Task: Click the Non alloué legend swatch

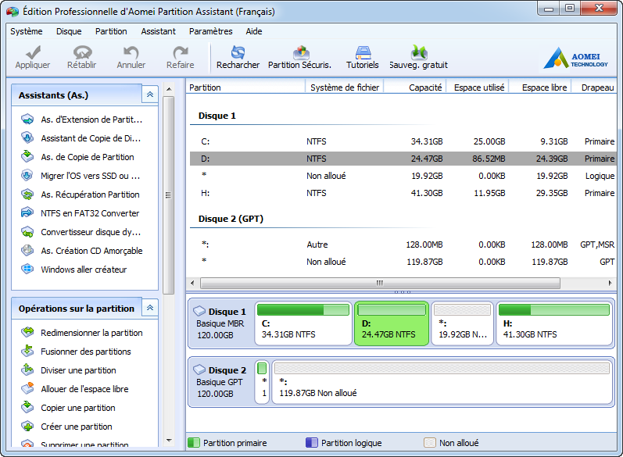Action: 429,442
